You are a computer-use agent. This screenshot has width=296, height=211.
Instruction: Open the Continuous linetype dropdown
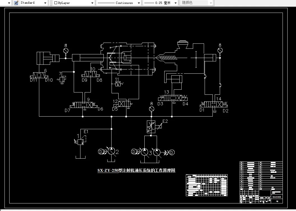(x=139, y=3)
